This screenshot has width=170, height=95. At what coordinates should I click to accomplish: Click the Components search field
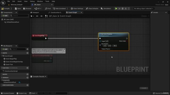19,16
